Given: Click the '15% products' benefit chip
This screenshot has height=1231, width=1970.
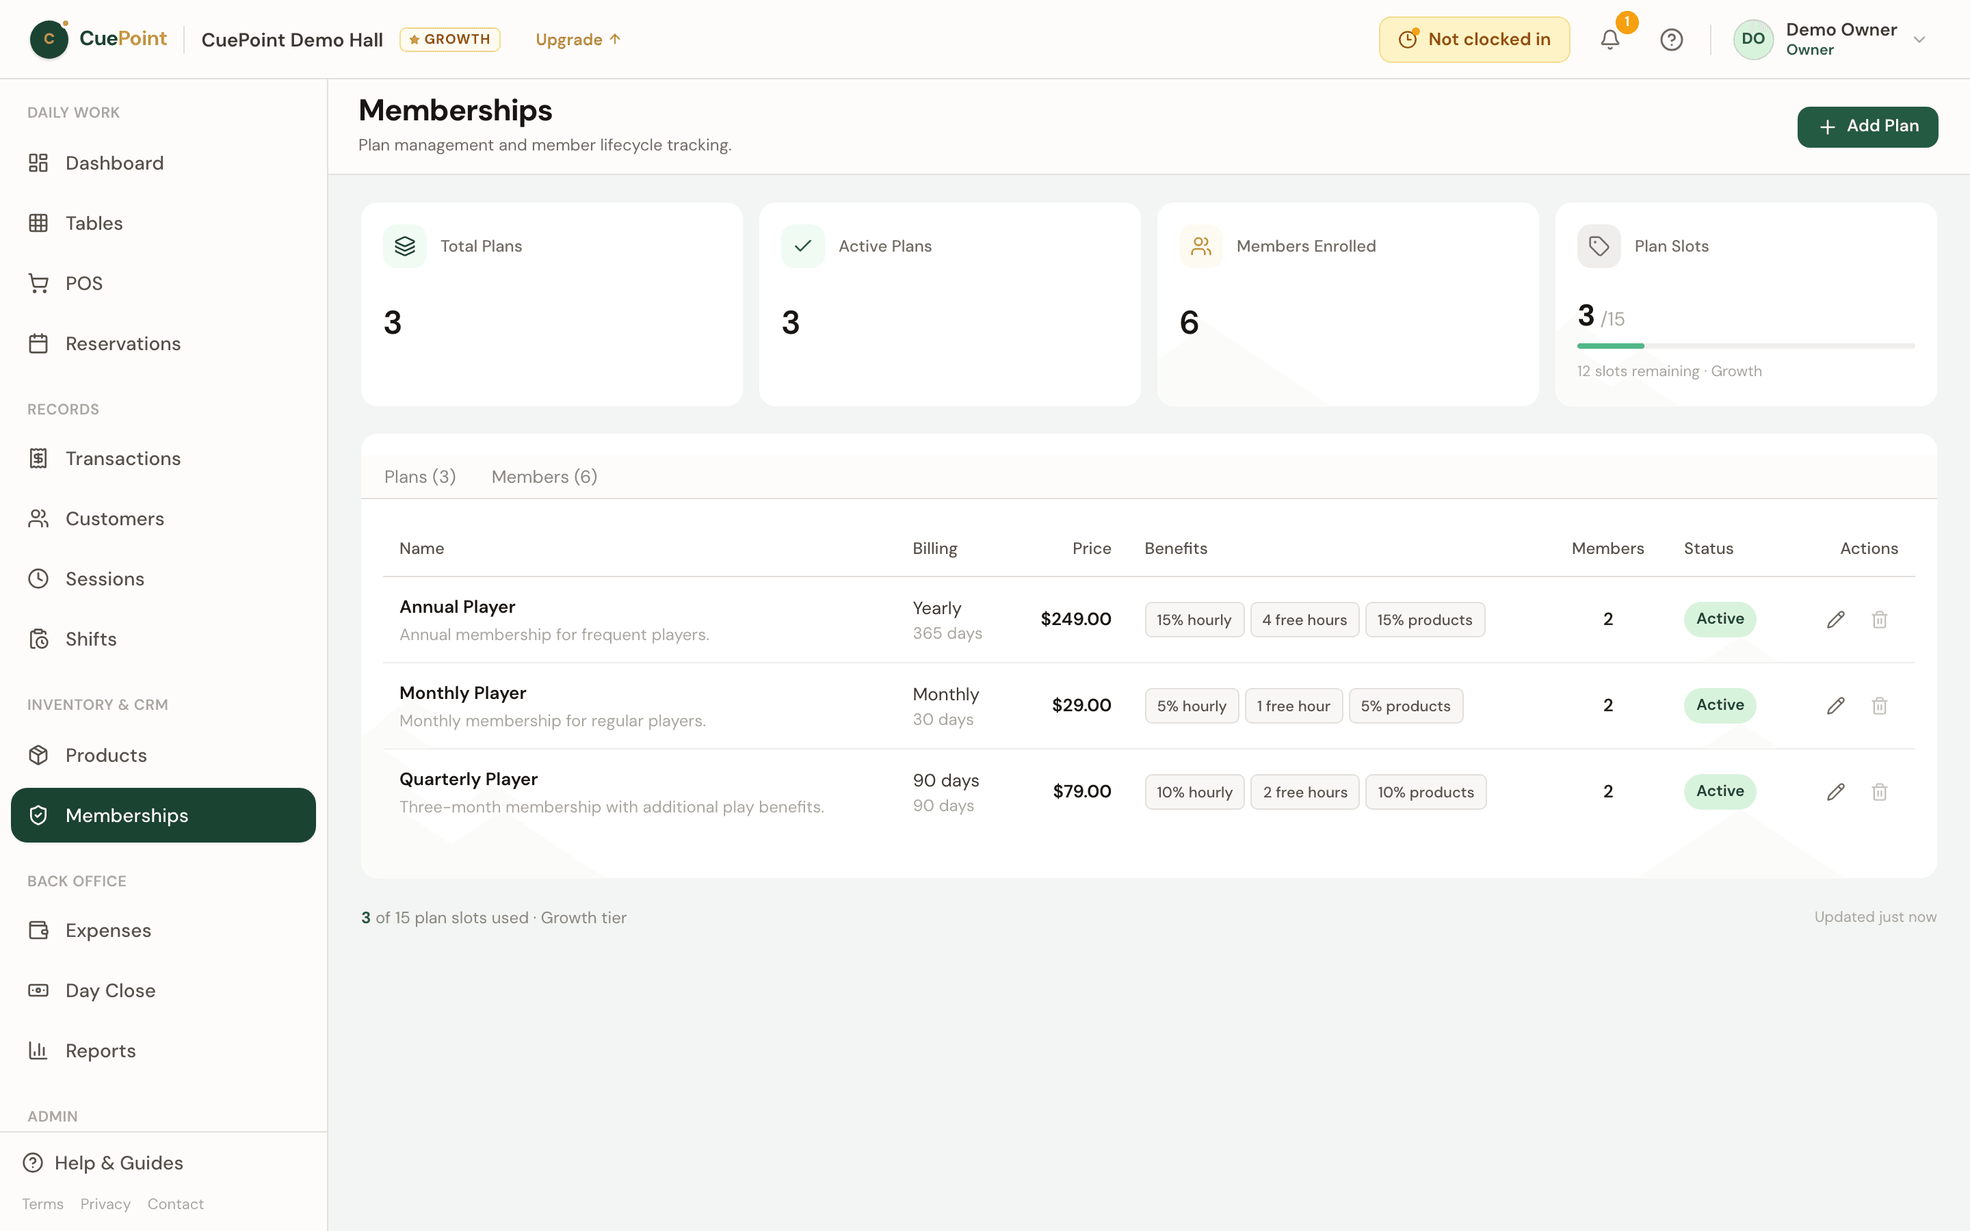Looking at the screenshot, I should (x=1425, y=620).
